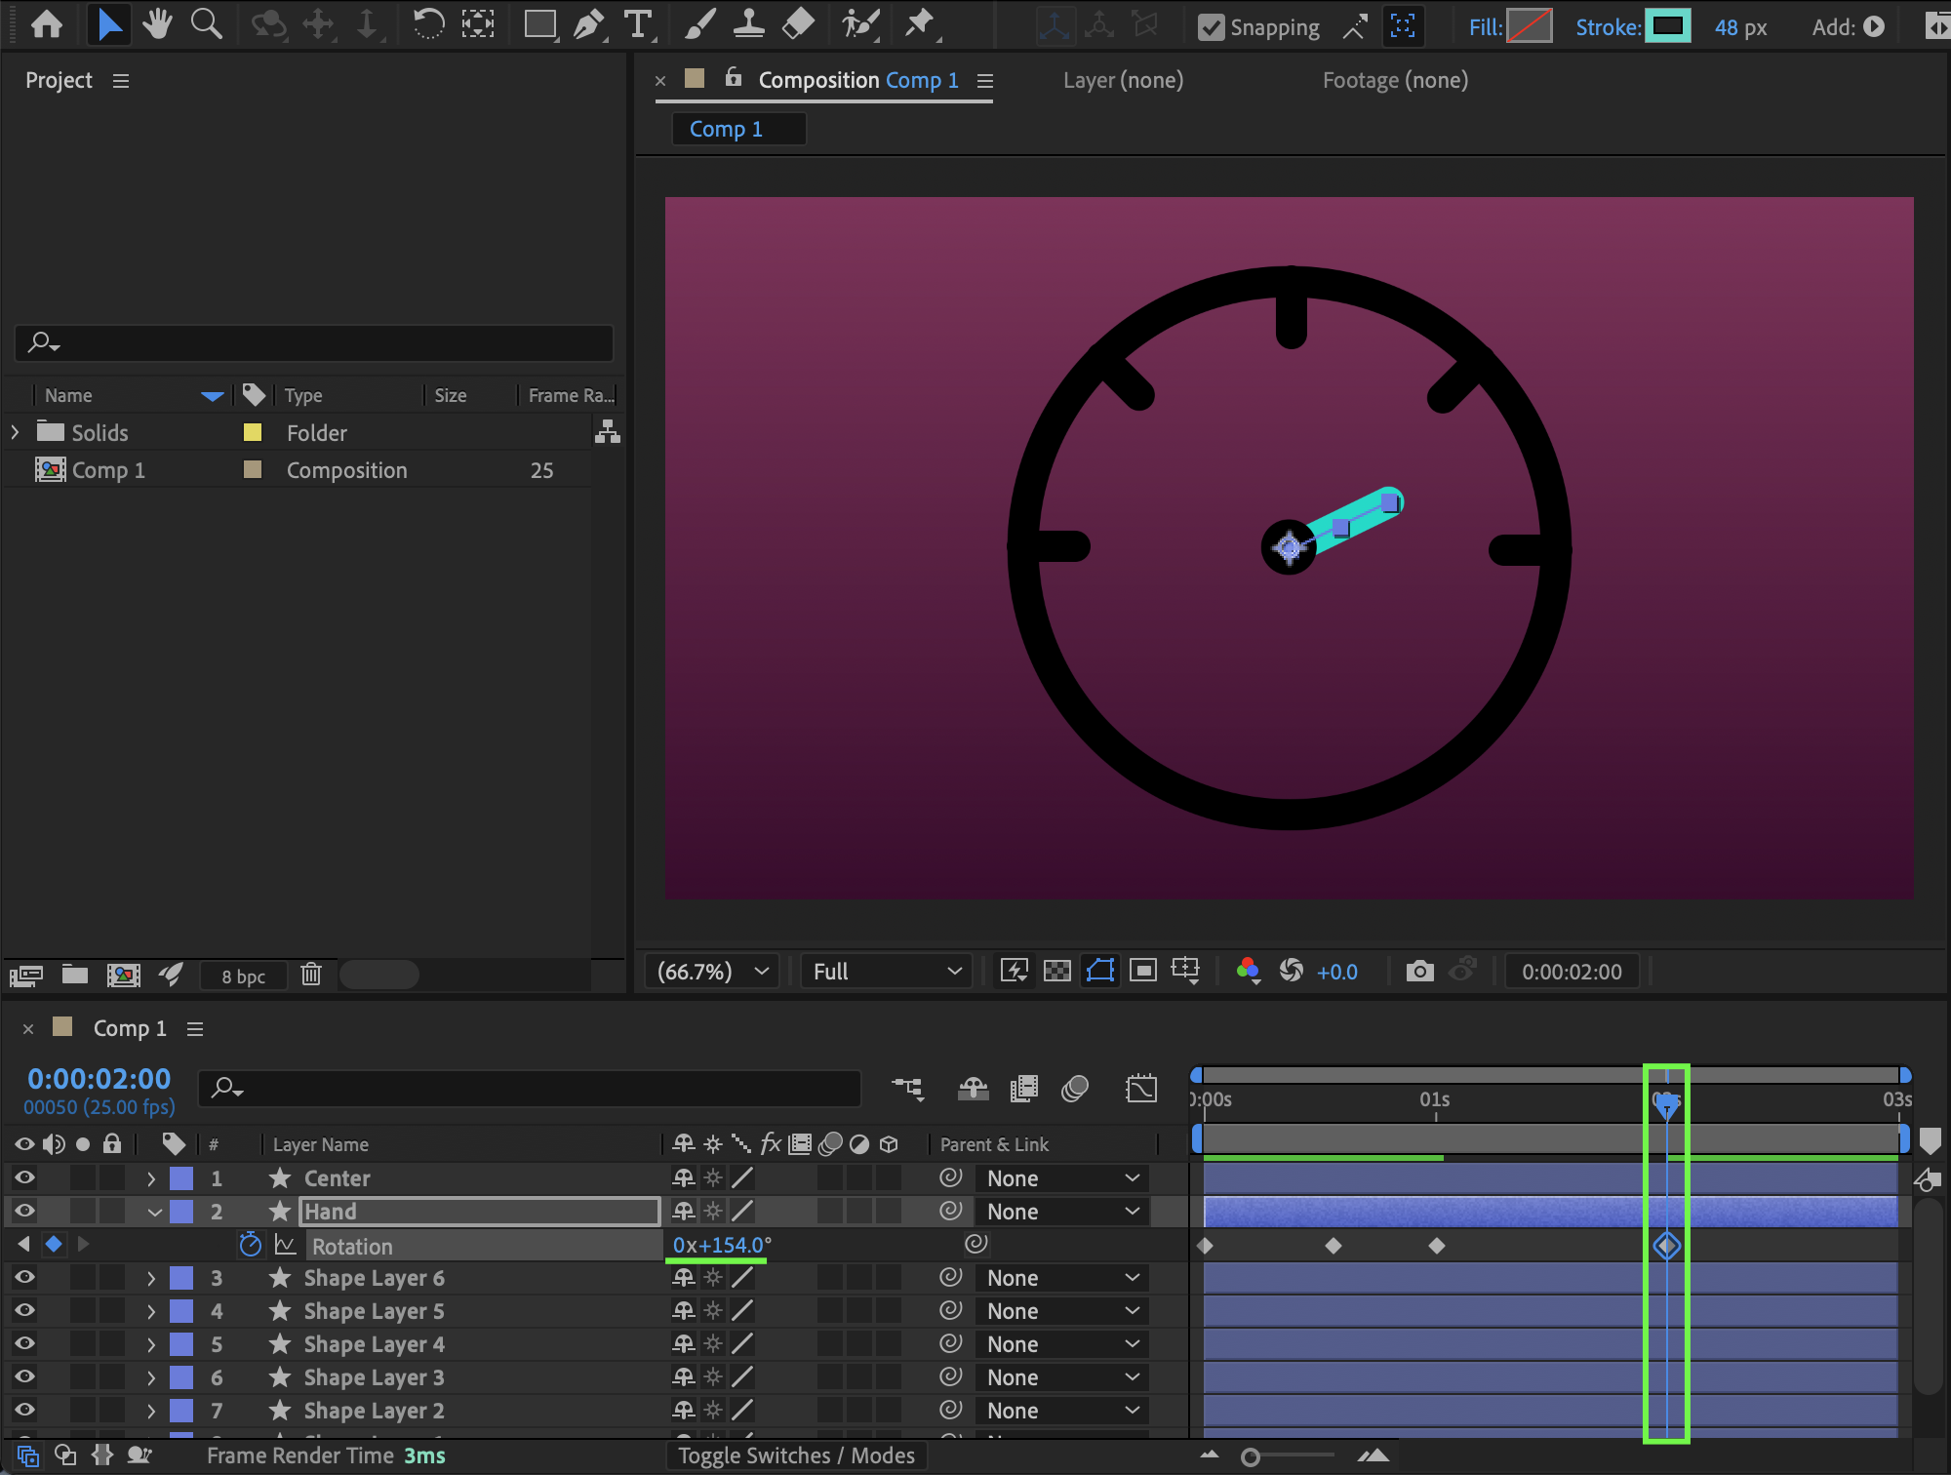Select the Zoom magnifier tool
The width and height of the screenshot is (1951, 1475).
(206, 24)
